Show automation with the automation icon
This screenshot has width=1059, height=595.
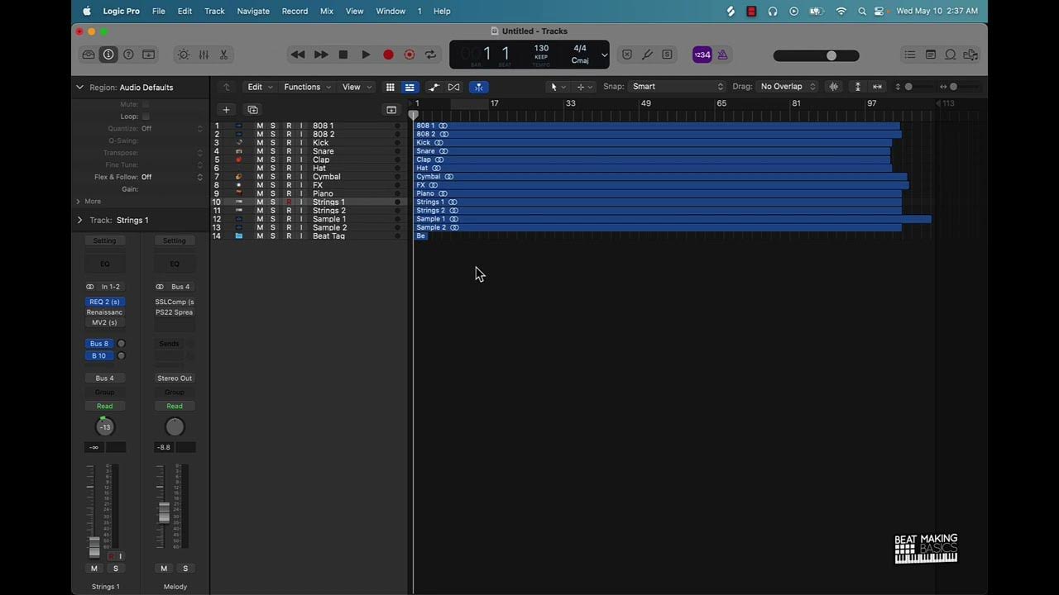point(434,87)
